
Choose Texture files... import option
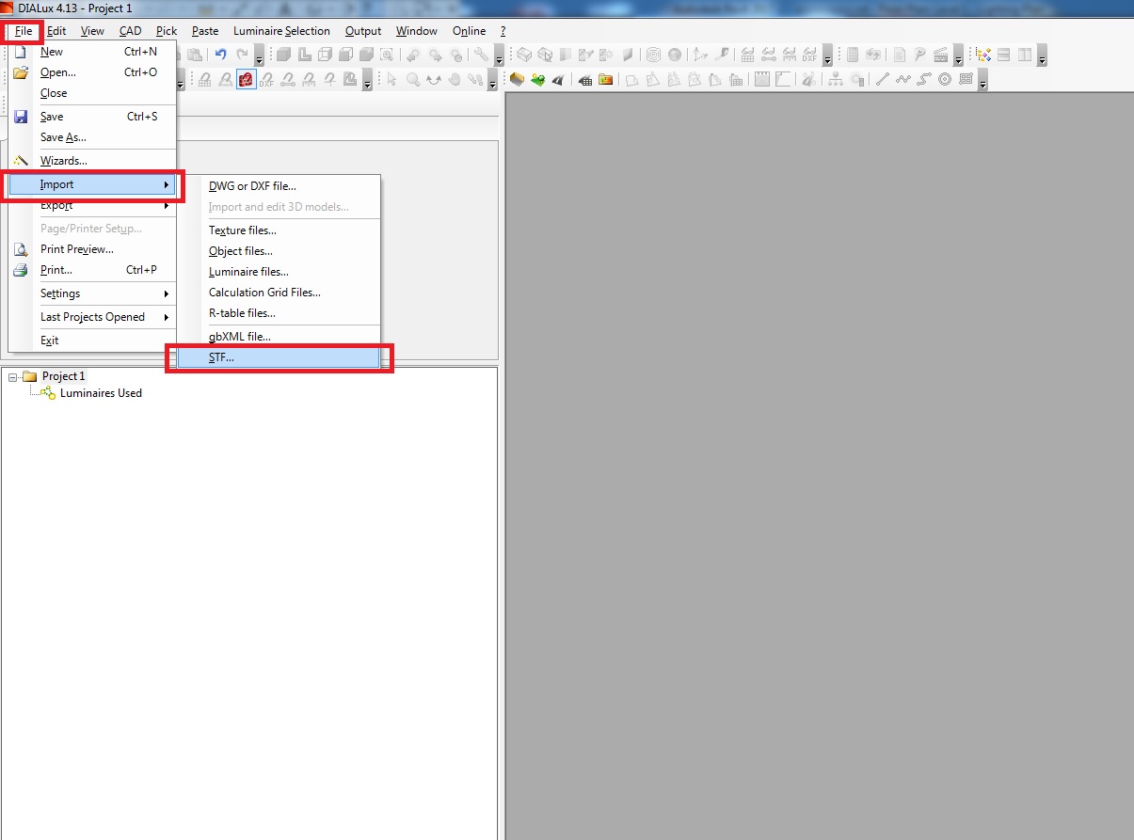(x=279, y=230)
